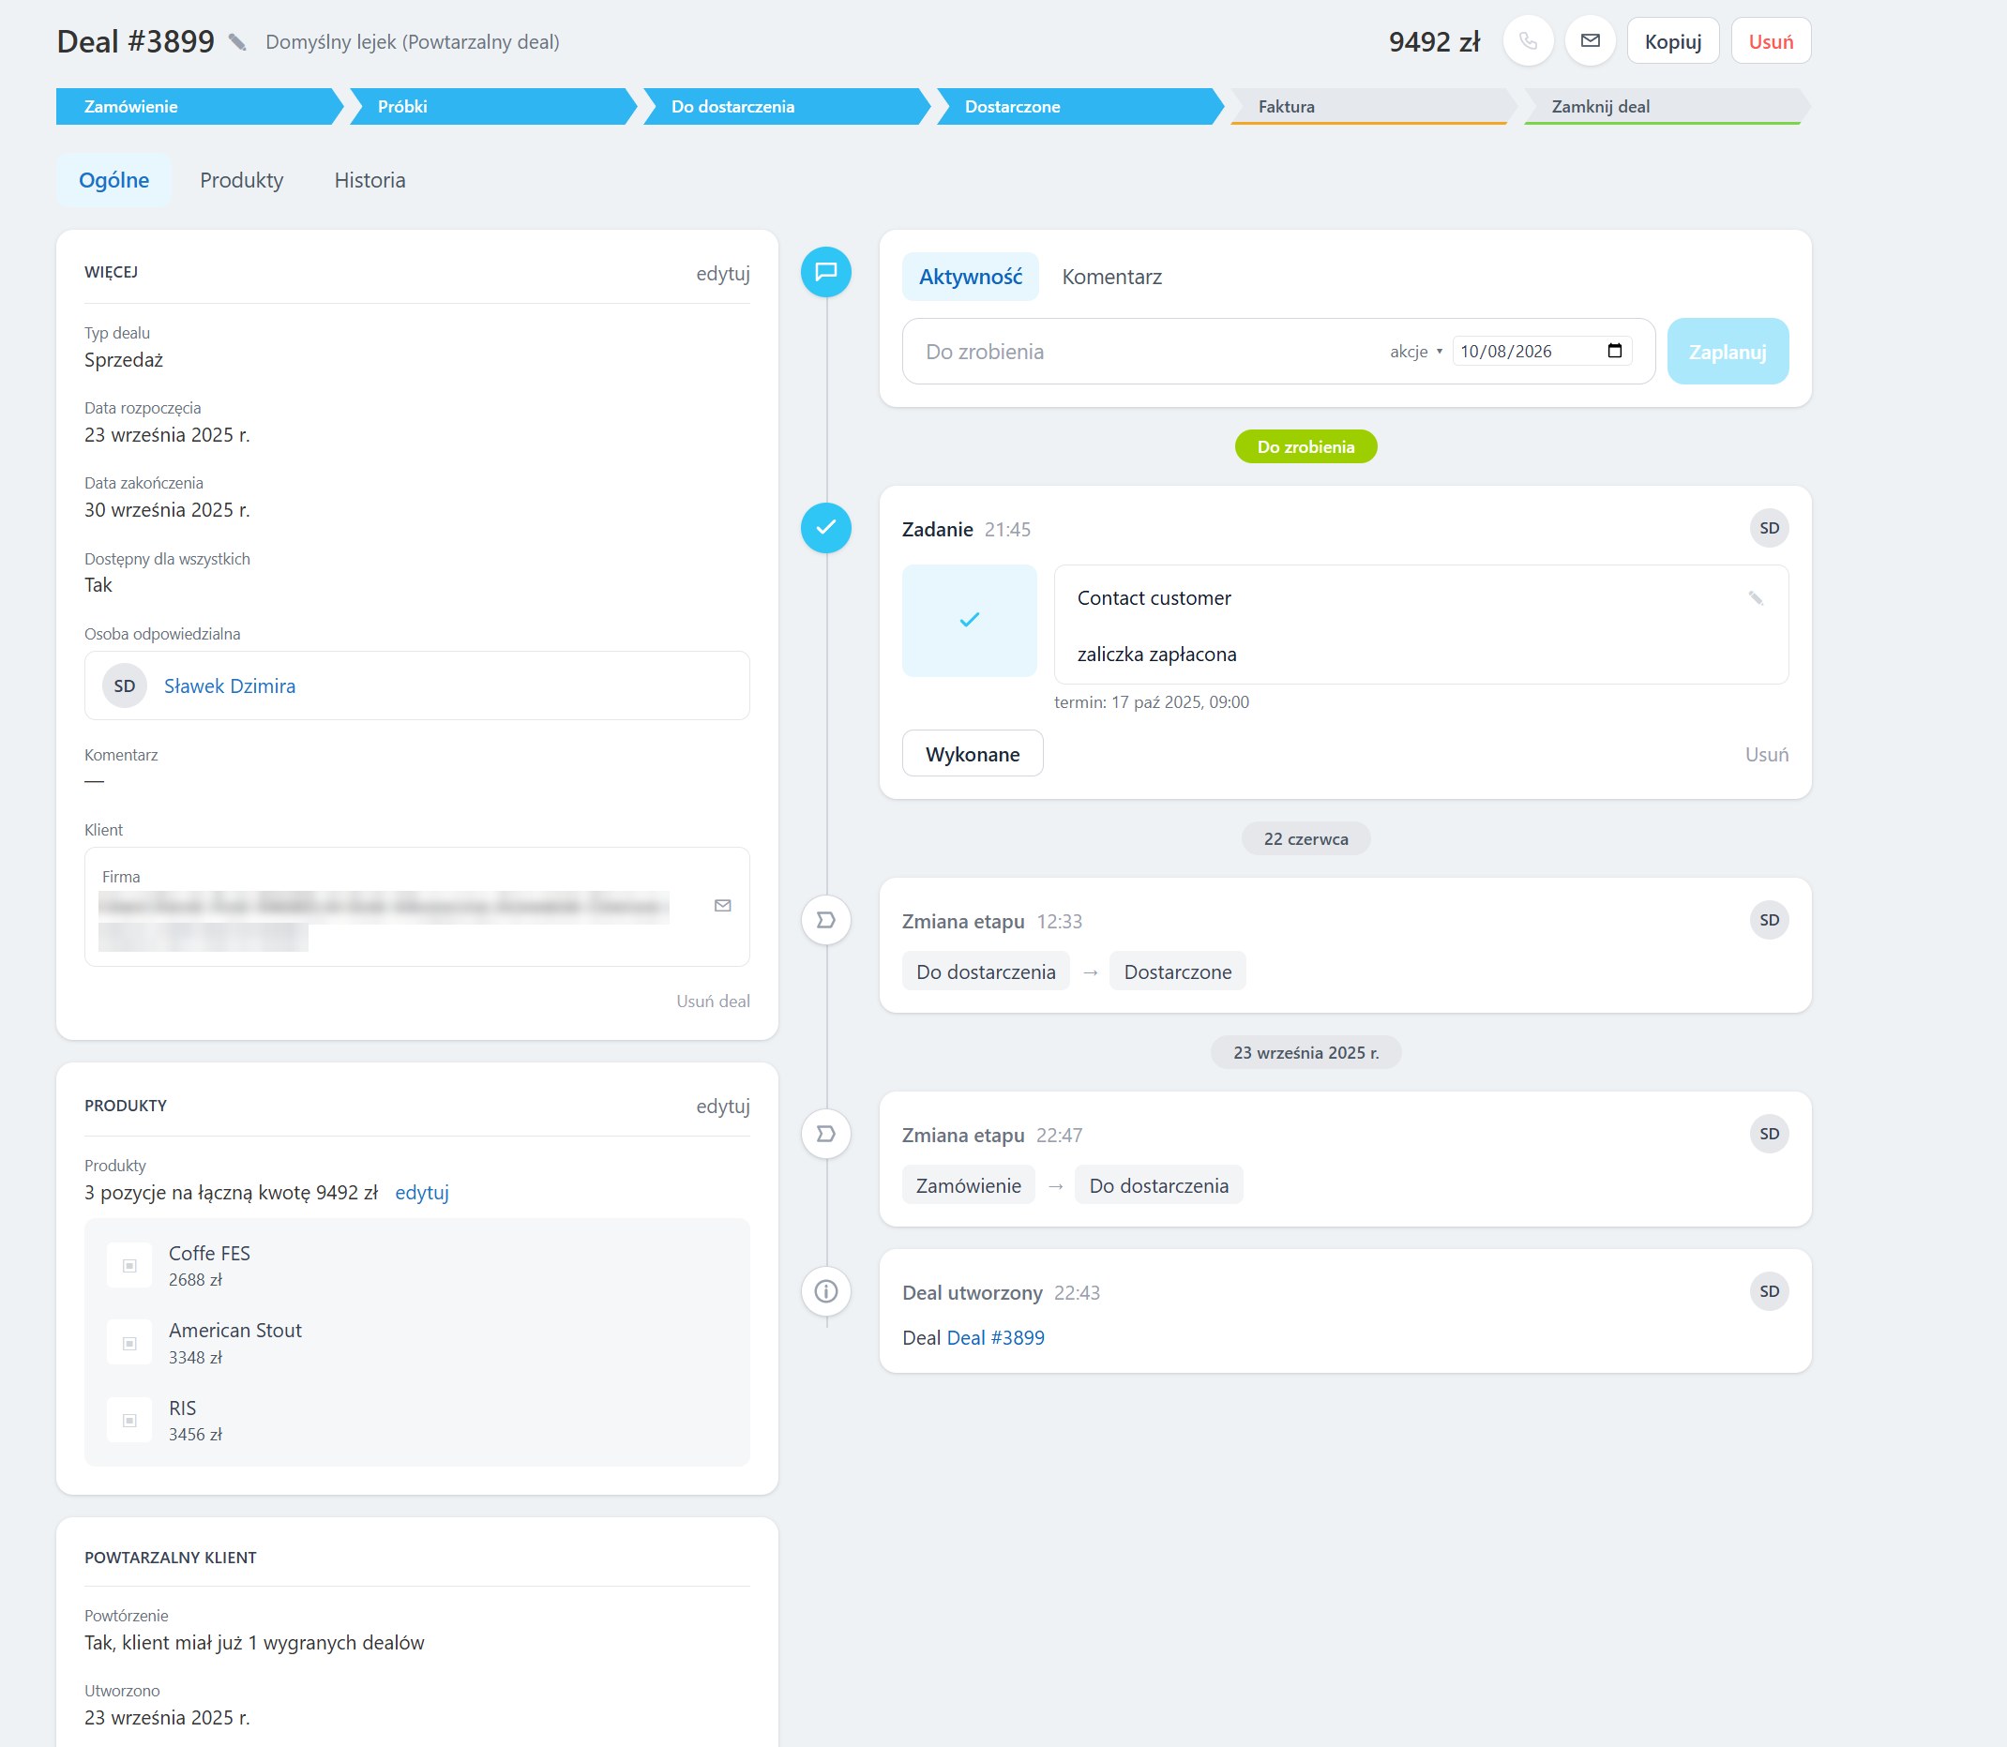
Task: Click the SD avatar next to Sławek Dzimira
Action: pos(125,686)
